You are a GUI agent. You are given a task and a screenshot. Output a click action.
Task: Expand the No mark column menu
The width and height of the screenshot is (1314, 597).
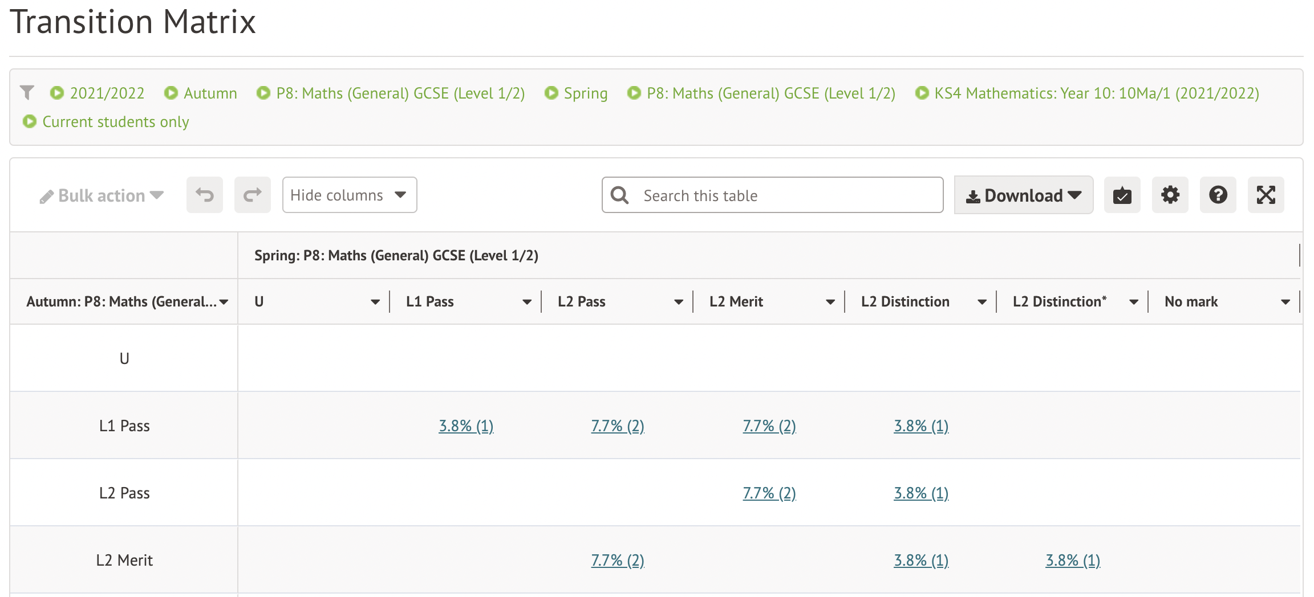pos(1285,302)
